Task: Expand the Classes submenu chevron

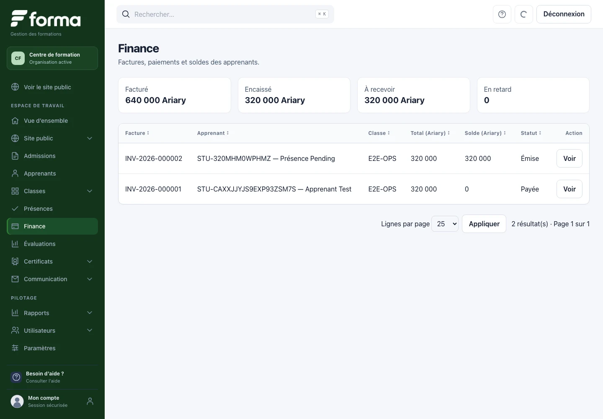Action: 90,191
